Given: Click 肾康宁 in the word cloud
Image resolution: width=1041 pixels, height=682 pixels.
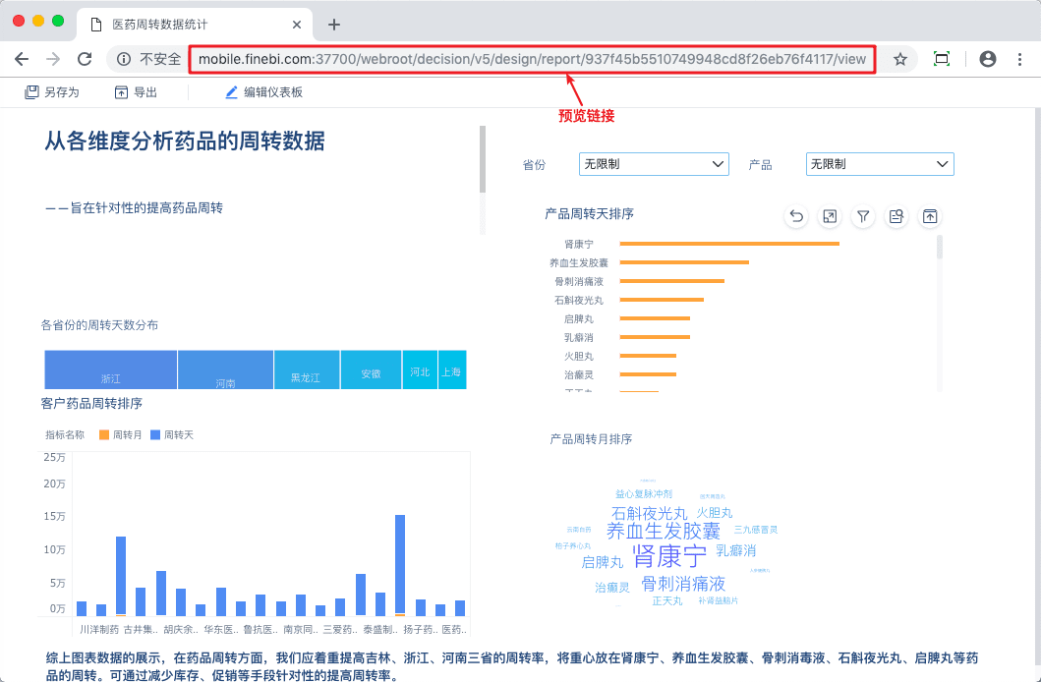Looking at the screenshot, I should 669,556.
